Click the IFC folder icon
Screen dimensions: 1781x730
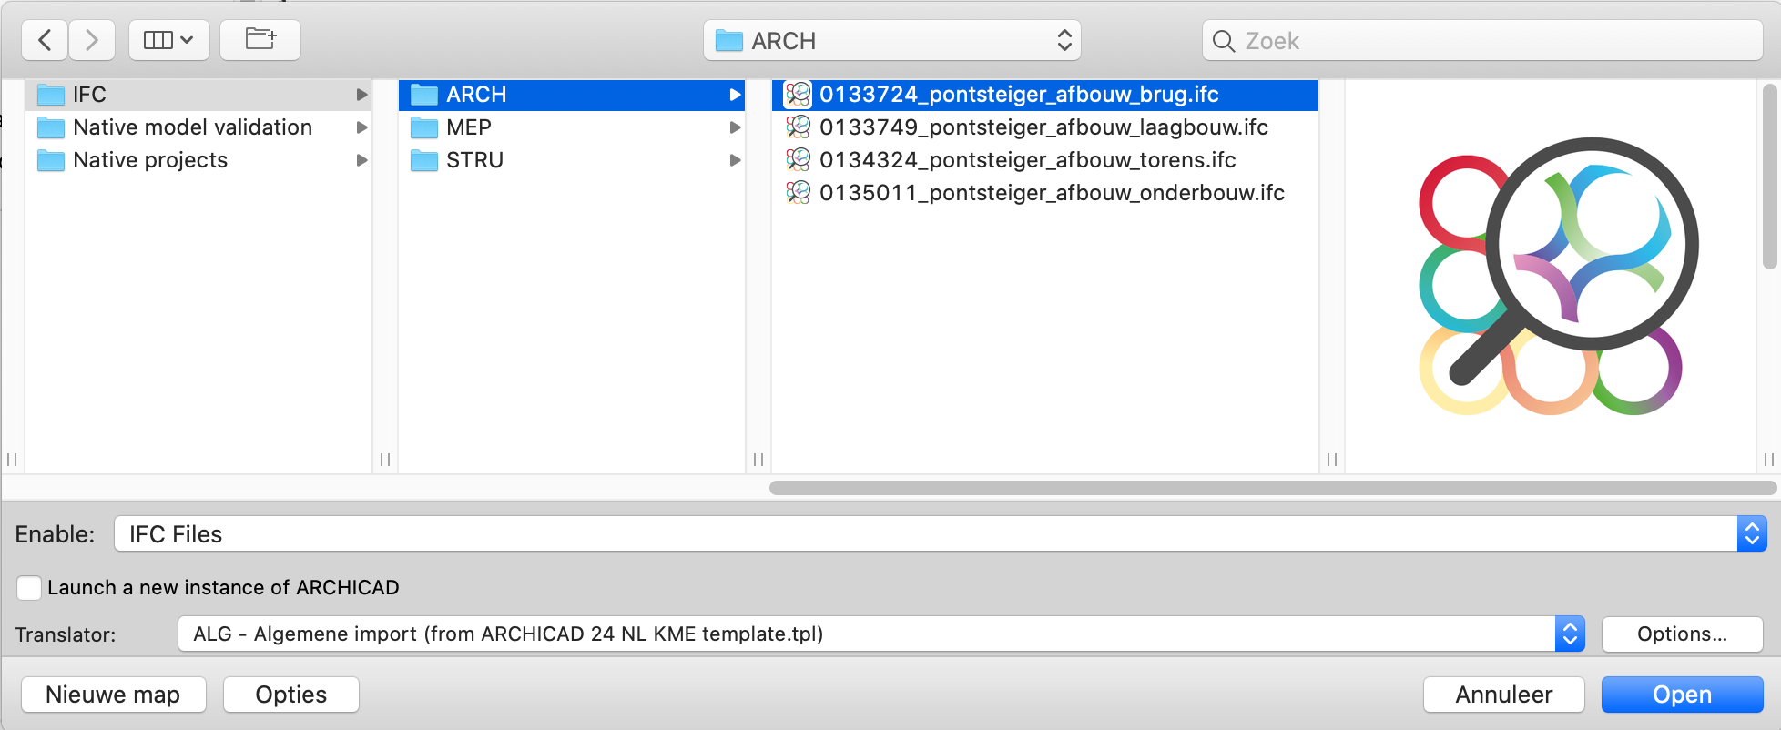(51, 95)
